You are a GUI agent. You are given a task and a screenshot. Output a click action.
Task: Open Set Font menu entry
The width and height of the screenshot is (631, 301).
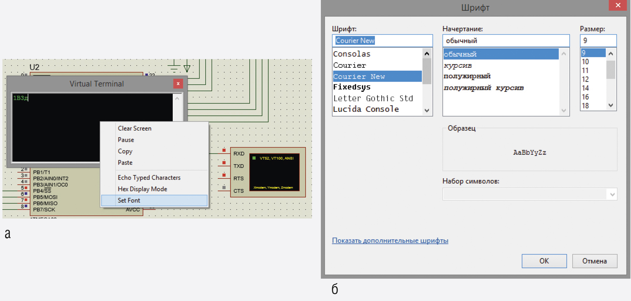point(154,200)
